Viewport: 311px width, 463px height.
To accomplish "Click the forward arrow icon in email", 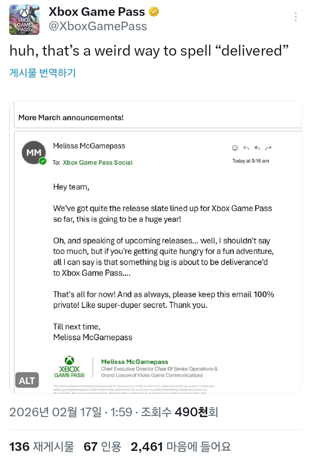I will pyautogui.click(x=268, y=148).
